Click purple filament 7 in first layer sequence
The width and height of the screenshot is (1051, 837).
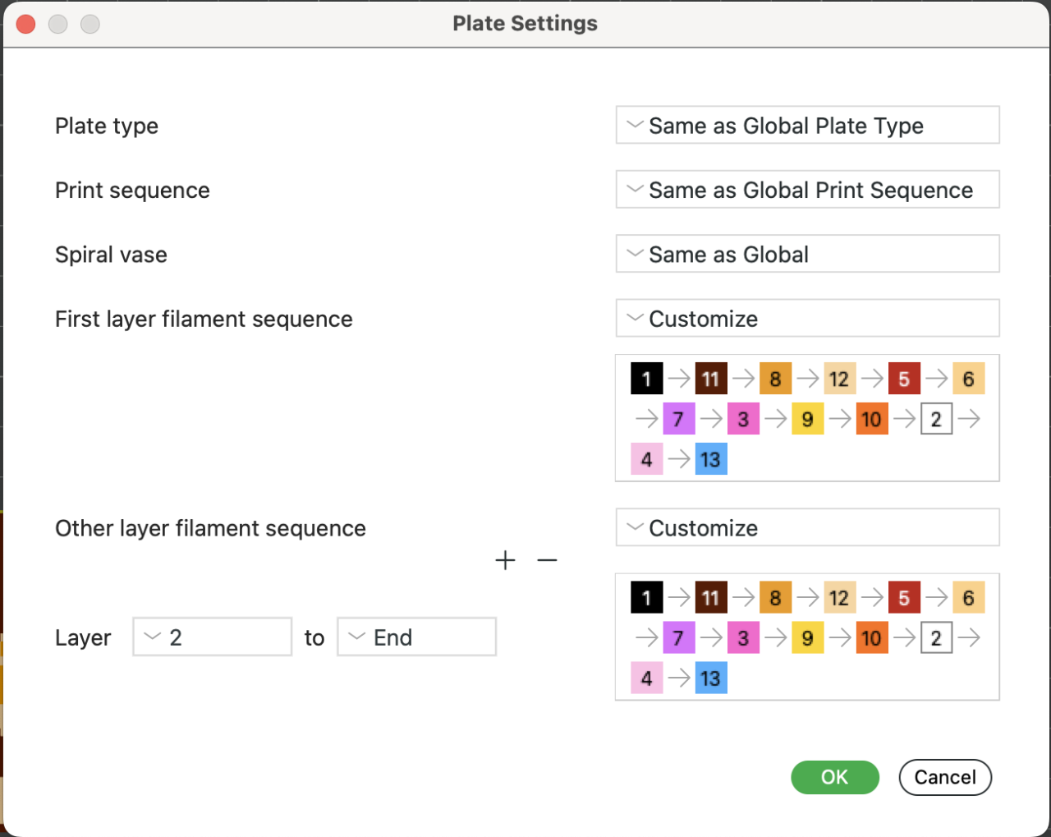coord(678,419)
